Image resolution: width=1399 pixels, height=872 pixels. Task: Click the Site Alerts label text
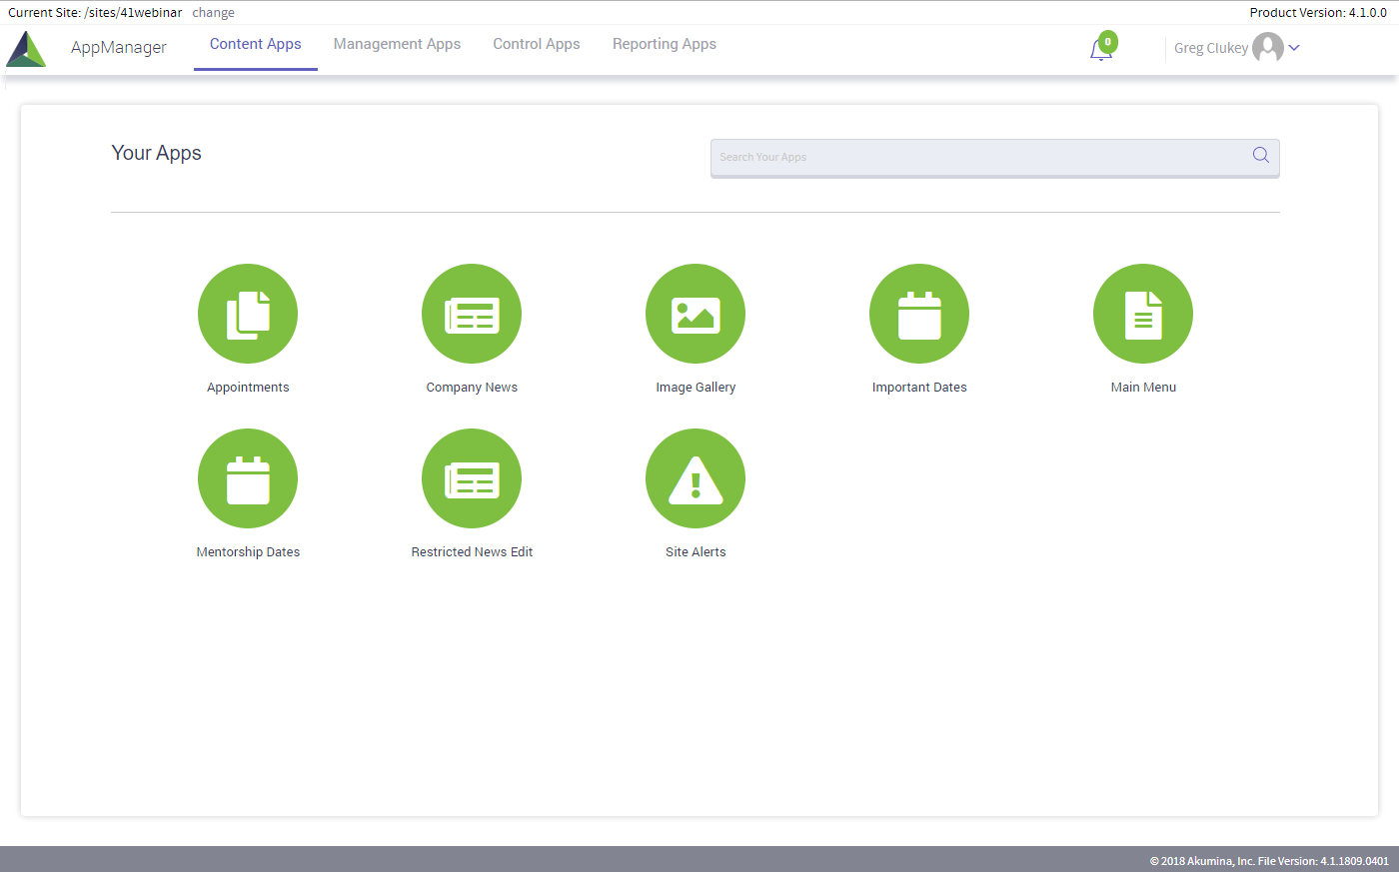[696, 552]
